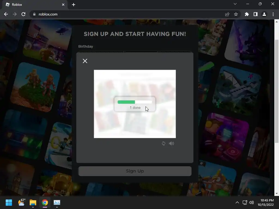Click the 'SIGN UP AND START HAVING FUN!' heading
The width and height of the screenshot is (279, 209).
(135, 34)
